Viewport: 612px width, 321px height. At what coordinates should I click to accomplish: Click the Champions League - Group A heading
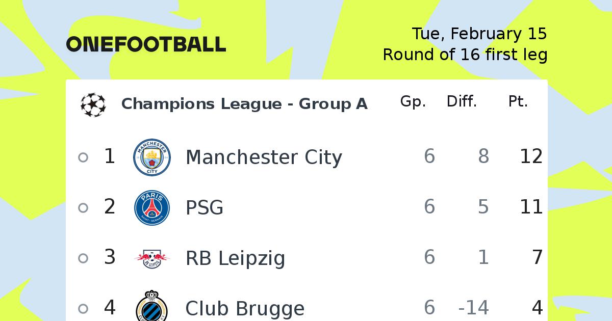coord(244,104)
